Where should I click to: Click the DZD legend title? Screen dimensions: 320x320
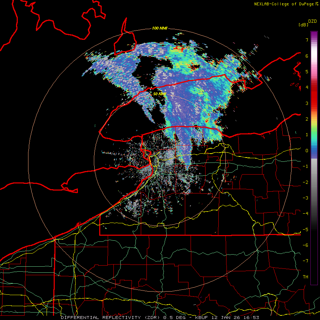coord(313,21)
